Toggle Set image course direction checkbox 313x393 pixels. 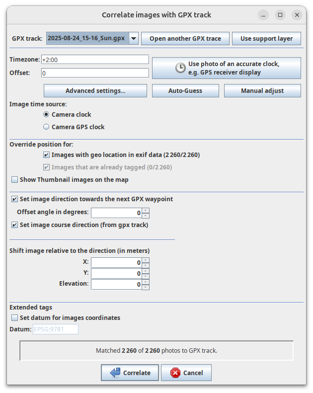15,225
